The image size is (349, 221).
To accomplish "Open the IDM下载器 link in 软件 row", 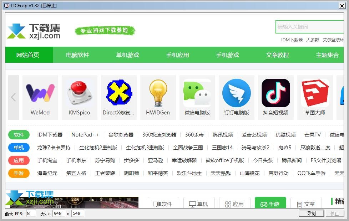I will tap(50, 135).
